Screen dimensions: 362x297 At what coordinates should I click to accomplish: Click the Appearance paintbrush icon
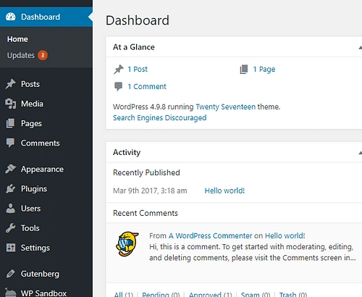(11, 169)
